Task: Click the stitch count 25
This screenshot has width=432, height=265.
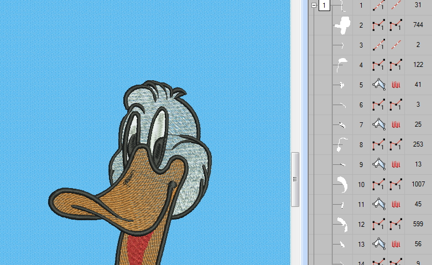Action: (x=418, y=124)
